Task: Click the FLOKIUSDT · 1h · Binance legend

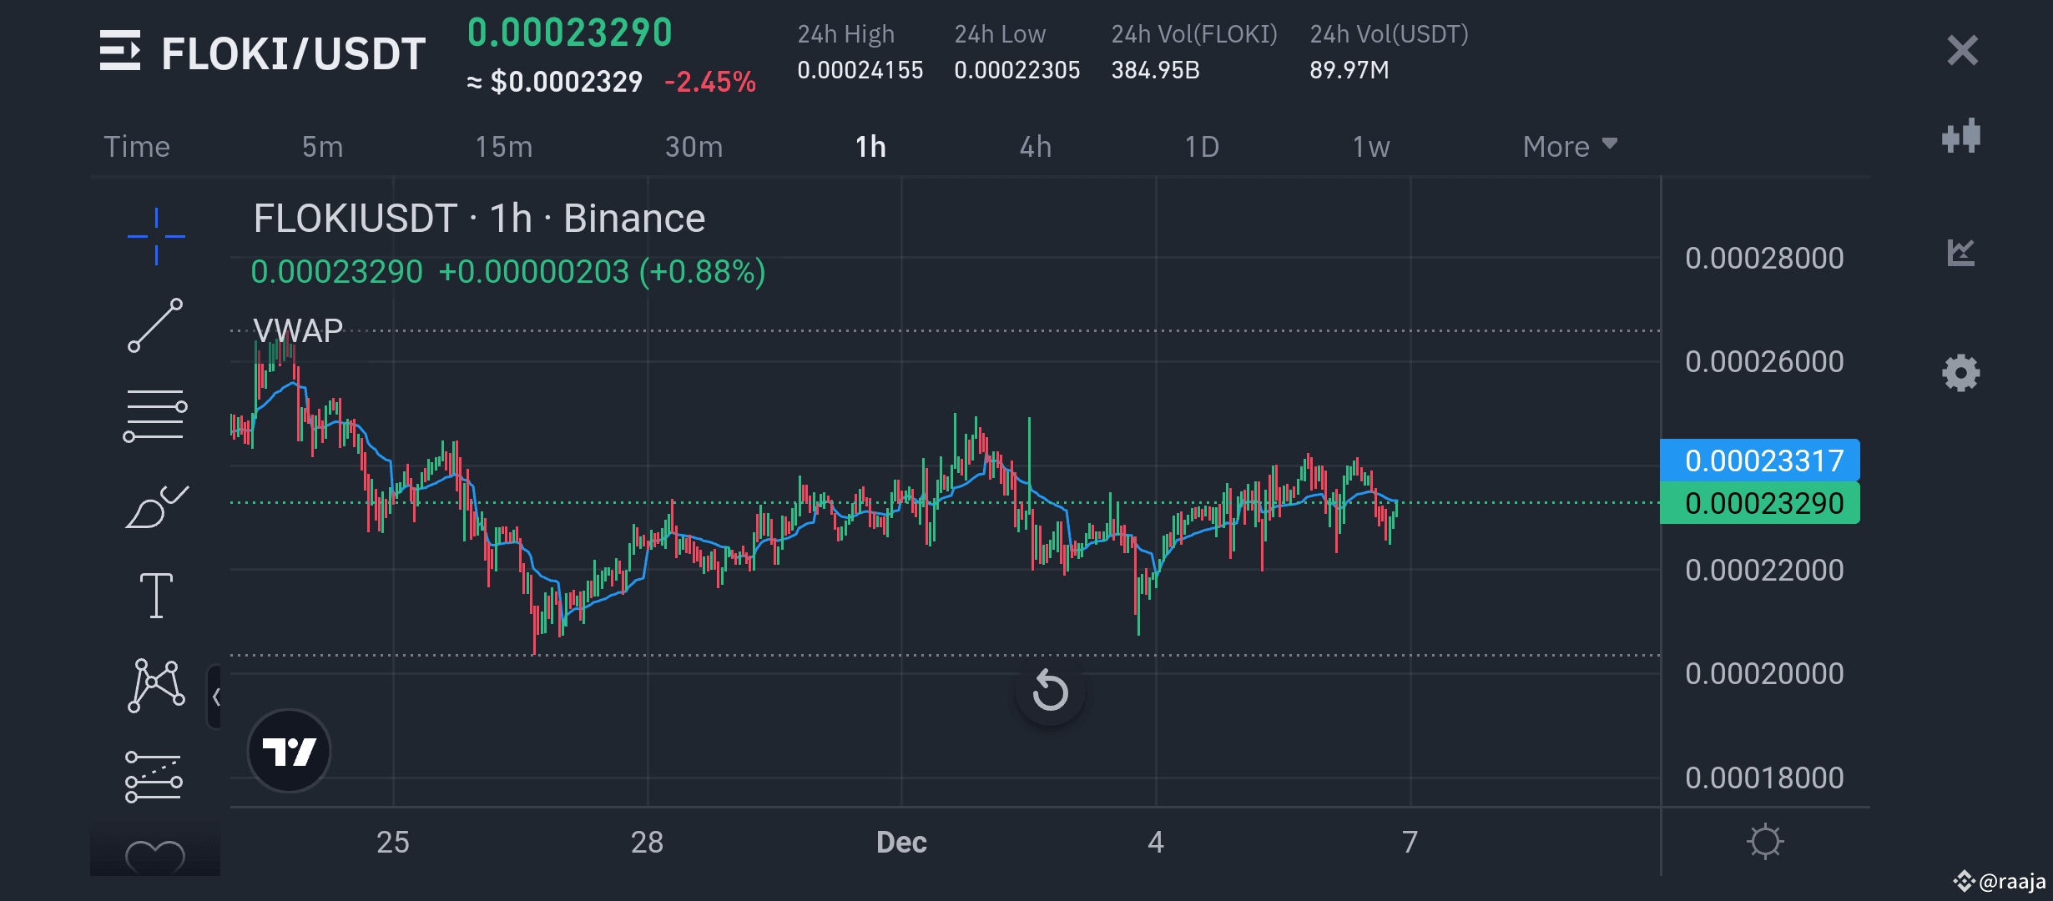Action: (x=479, y=219)
